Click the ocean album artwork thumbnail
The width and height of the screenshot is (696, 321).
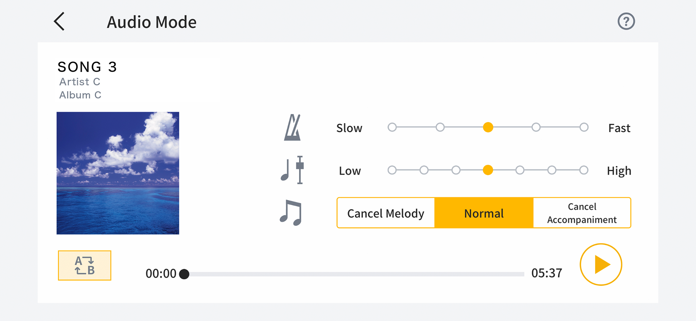117,173
